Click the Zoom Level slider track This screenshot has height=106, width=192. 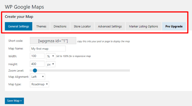[x=80, y=70]
